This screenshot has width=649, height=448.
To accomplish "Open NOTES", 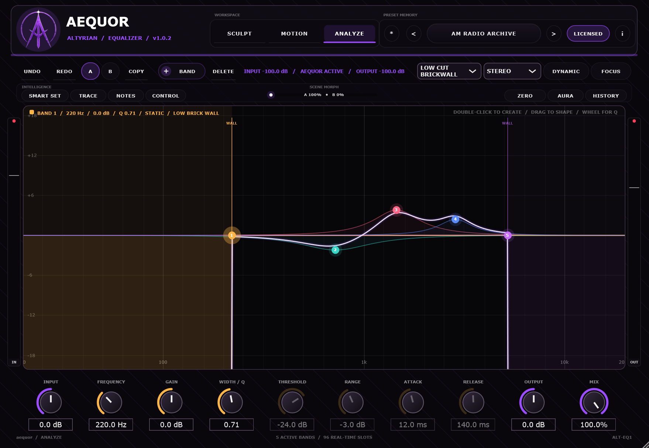I will coord(126,96).
